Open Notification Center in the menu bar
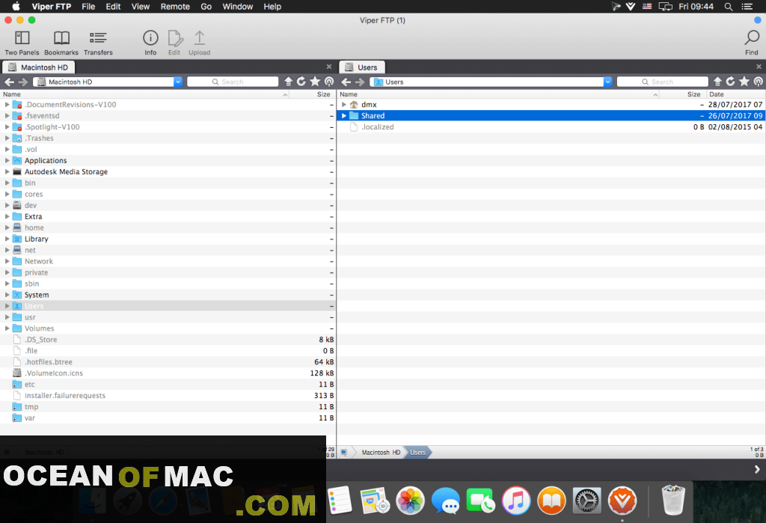Image resolution: width=766 pixels, height=523 pixels. [x=747, y=6]
